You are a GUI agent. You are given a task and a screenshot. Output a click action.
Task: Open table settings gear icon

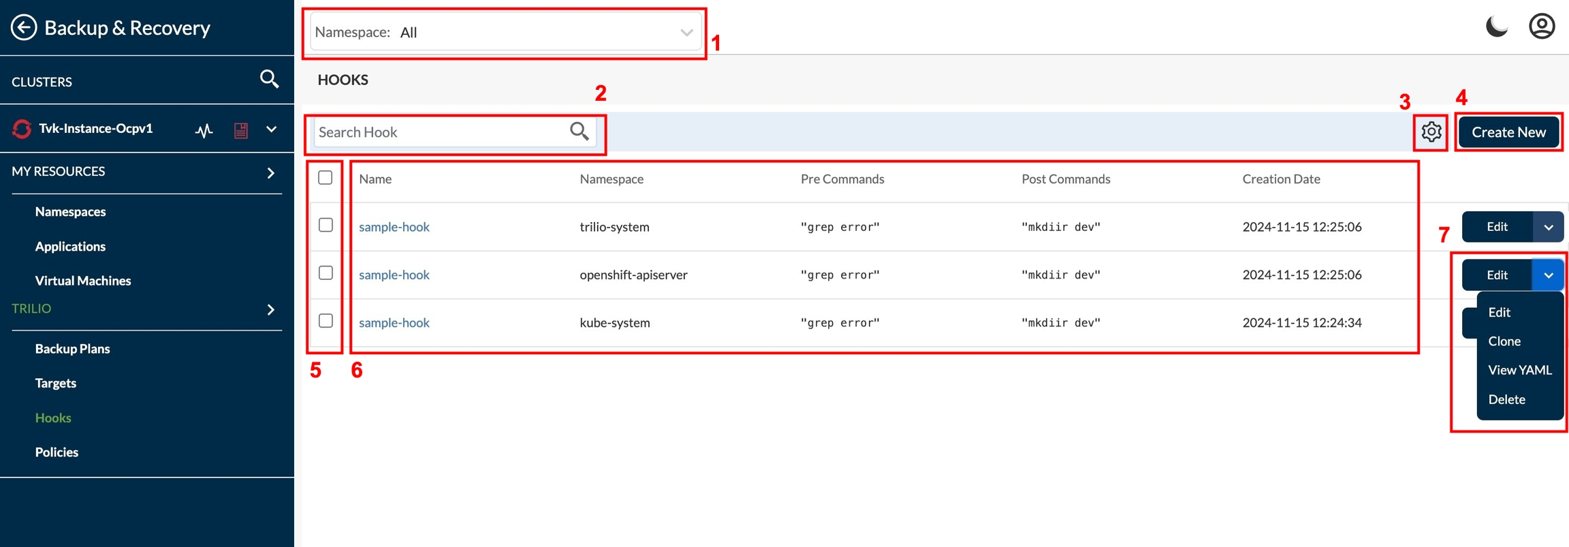point(1431,131)
